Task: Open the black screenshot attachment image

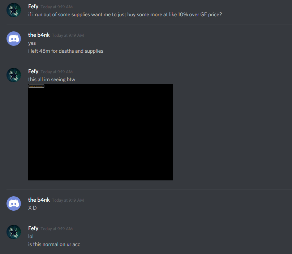Action: tap(100, 132)
